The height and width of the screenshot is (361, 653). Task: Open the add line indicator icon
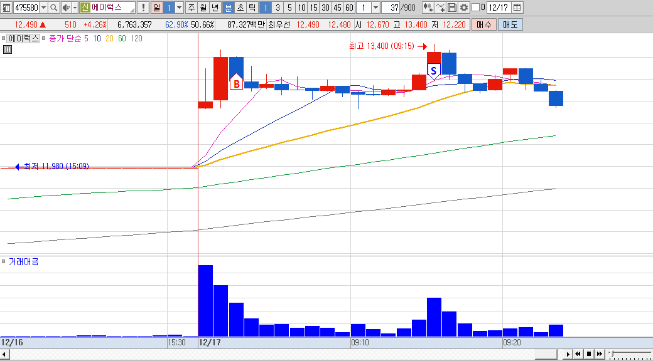click(x=441, y=8)
